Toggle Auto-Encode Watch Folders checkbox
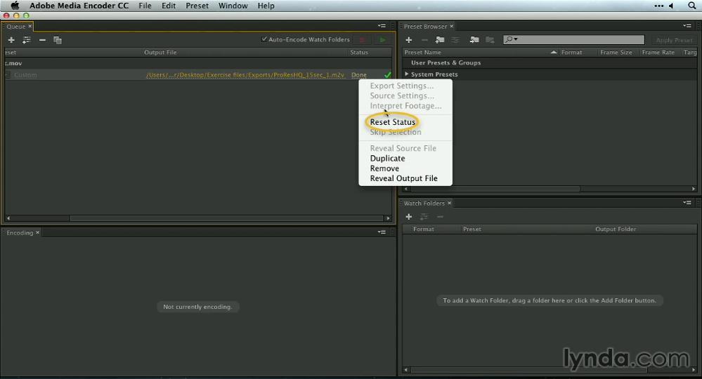This screenshot has height=379, width=702. [264, 40]
